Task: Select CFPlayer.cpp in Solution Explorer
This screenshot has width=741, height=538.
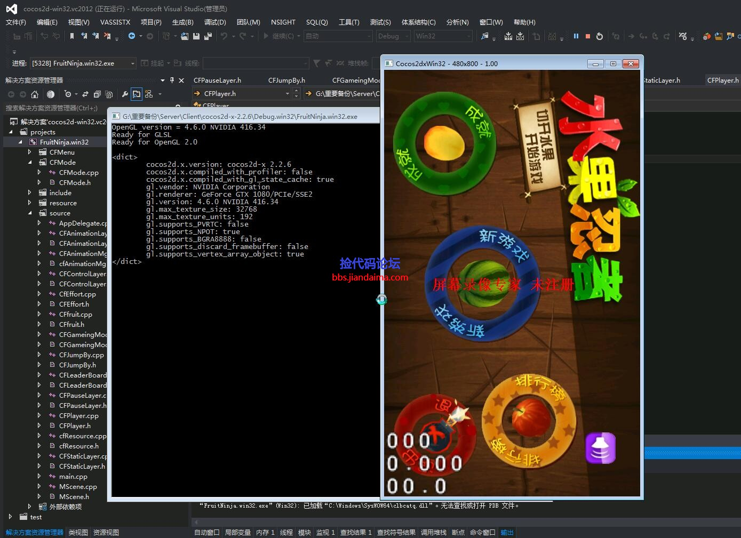Action: 78,416
